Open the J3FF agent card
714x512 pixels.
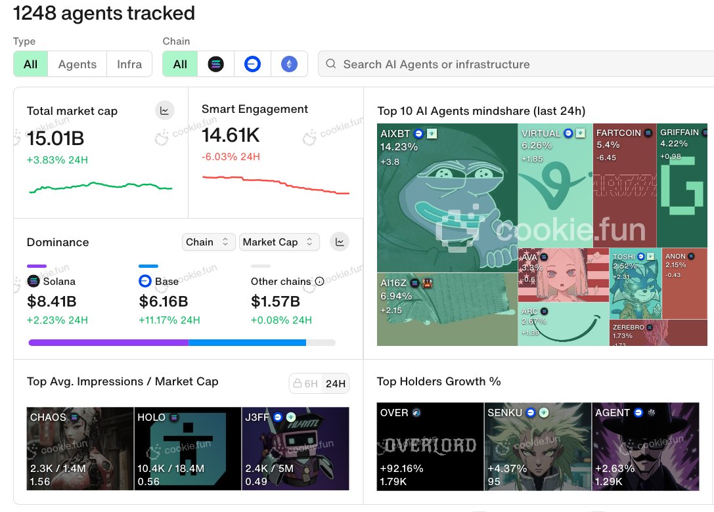click(x=296, y=449)
